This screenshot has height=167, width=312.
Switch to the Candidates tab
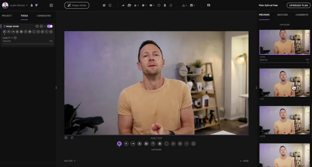(44, 16)
